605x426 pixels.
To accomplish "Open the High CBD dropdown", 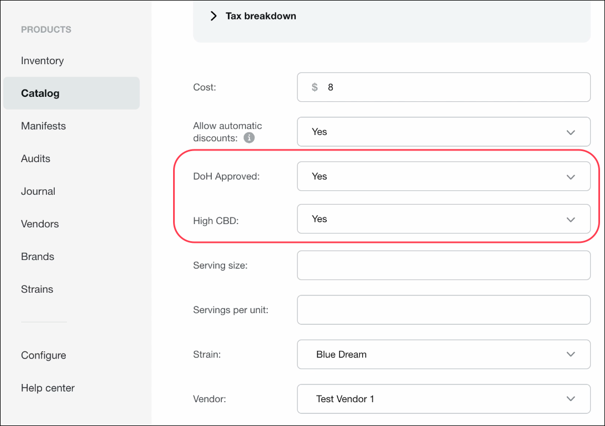I will [x=444, y=219].
